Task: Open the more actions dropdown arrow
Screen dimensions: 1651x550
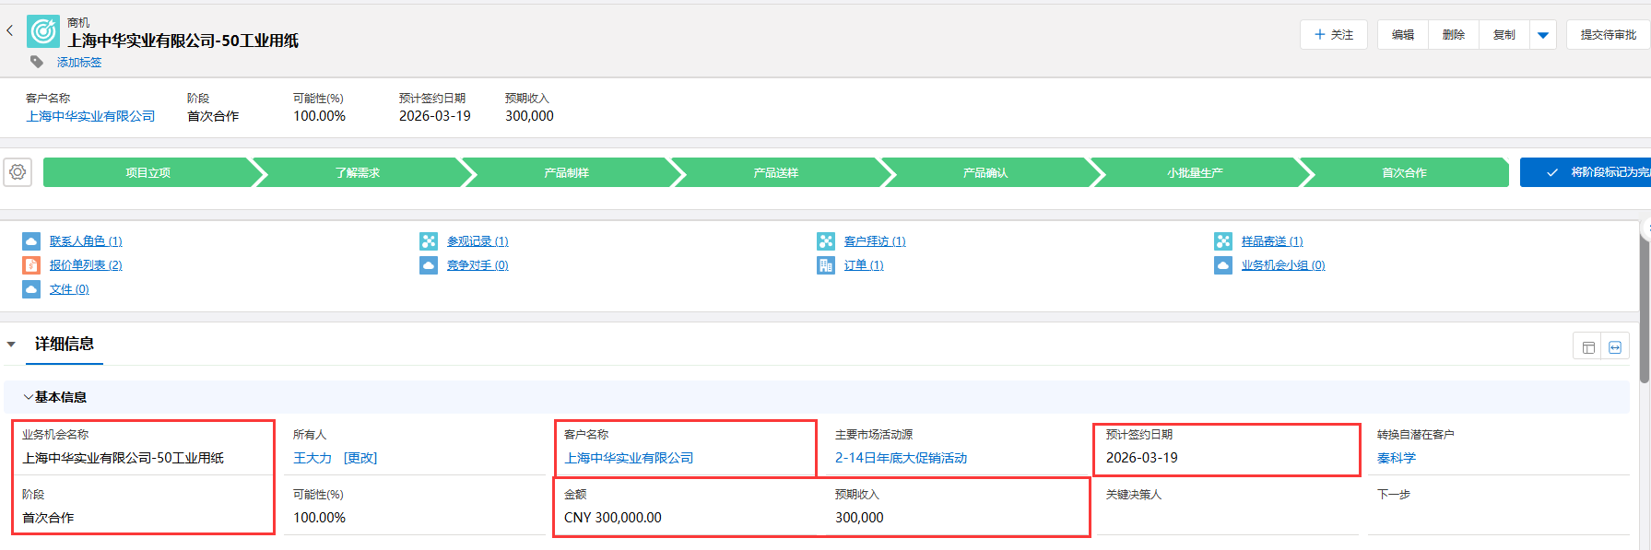Action: point(1543,35)
